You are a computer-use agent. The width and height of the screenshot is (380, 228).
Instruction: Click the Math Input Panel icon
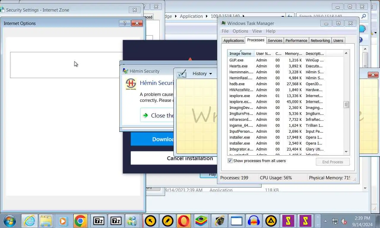click(182, 74)
